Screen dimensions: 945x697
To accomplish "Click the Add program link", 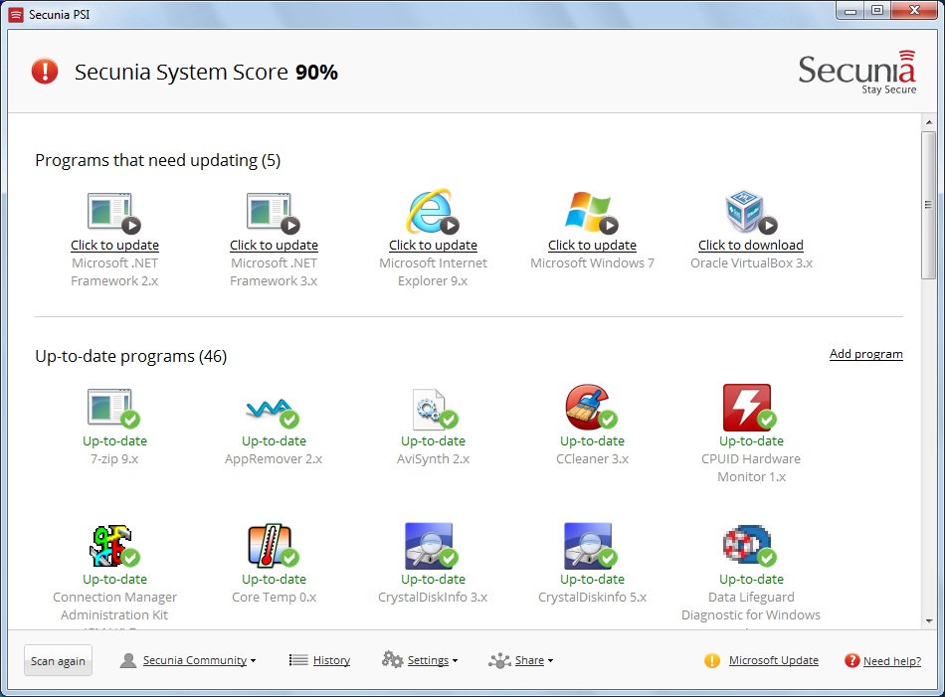I will tap(866, 354).
